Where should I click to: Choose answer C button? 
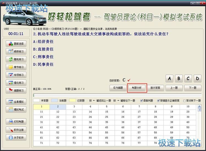pyautogui.click(x=188, y=79)
